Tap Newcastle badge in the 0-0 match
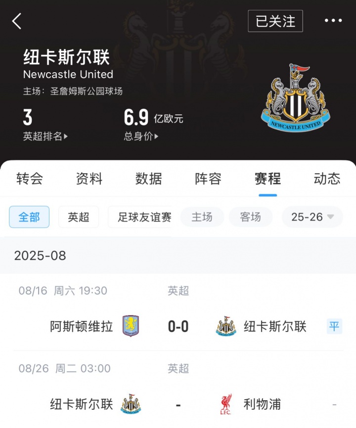 click(x=226, y=326)
